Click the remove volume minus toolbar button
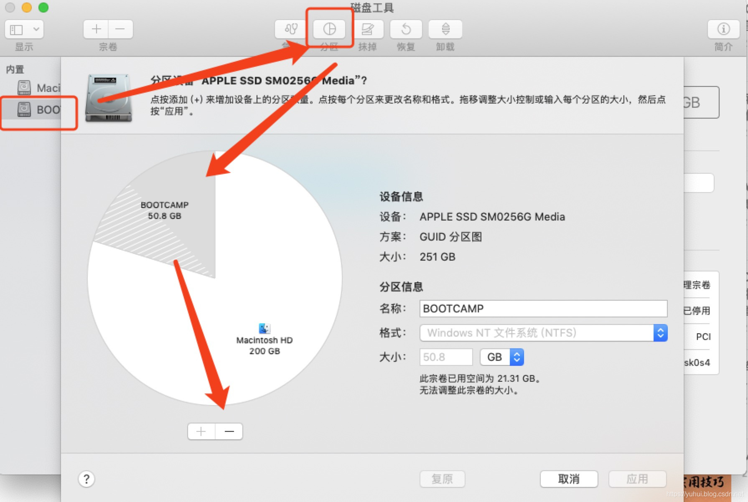This screenshot has height=502, width=748. pos(120,29)
